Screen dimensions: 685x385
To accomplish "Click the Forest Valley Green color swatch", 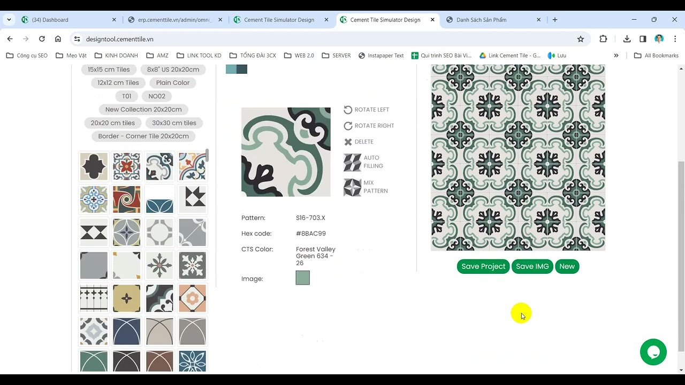I will [x=302, y=278].
